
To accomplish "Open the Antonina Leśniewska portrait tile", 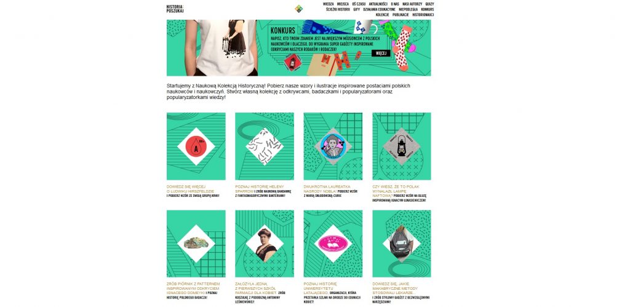I will click(265, 244).
